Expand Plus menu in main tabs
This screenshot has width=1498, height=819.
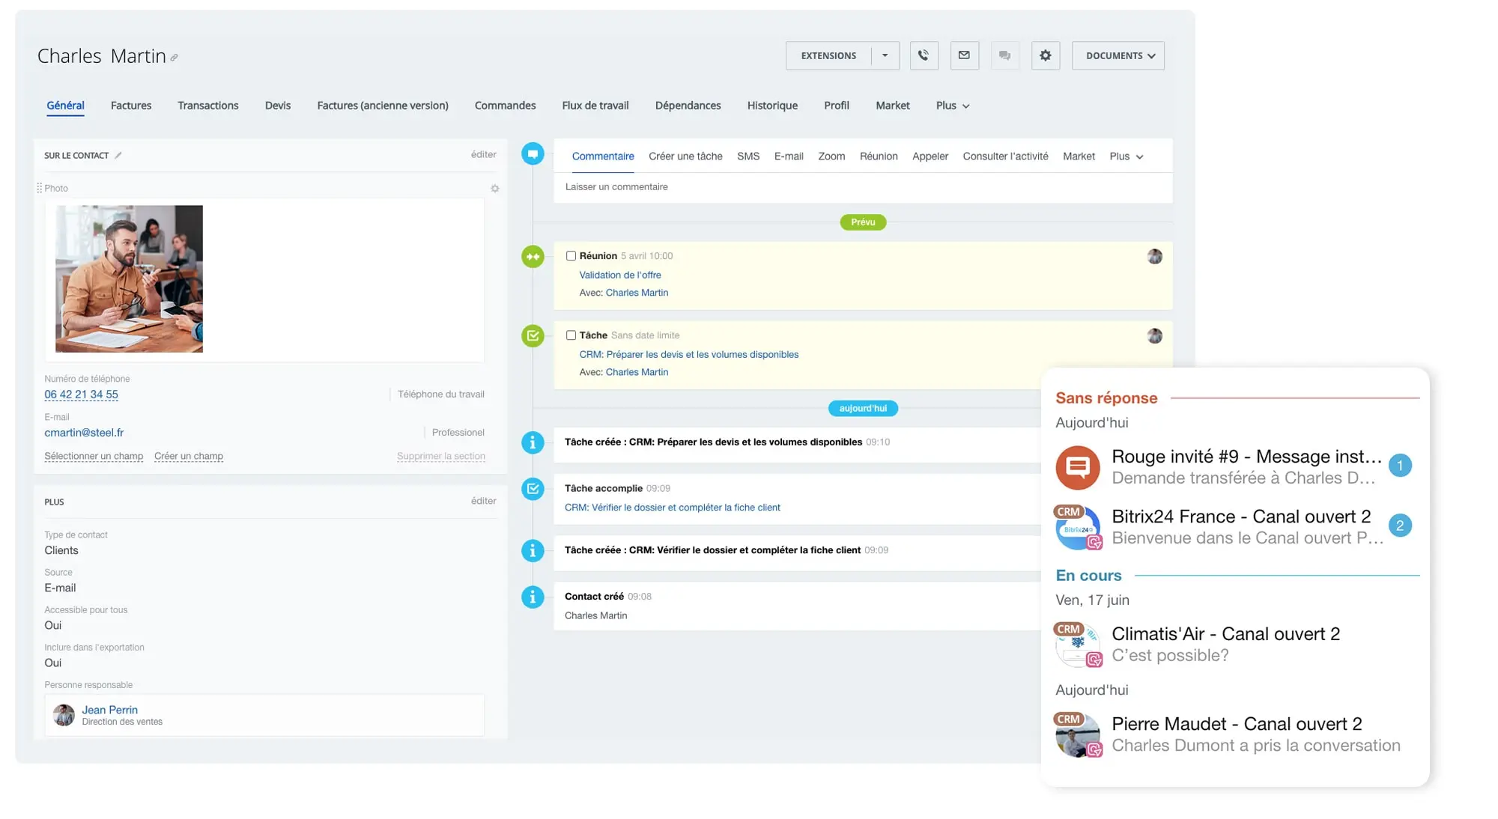pyautogui.click(x=952, y=106)
